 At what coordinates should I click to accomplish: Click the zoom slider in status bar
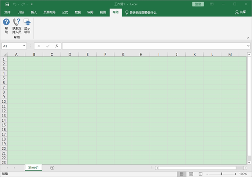point(221,174)
